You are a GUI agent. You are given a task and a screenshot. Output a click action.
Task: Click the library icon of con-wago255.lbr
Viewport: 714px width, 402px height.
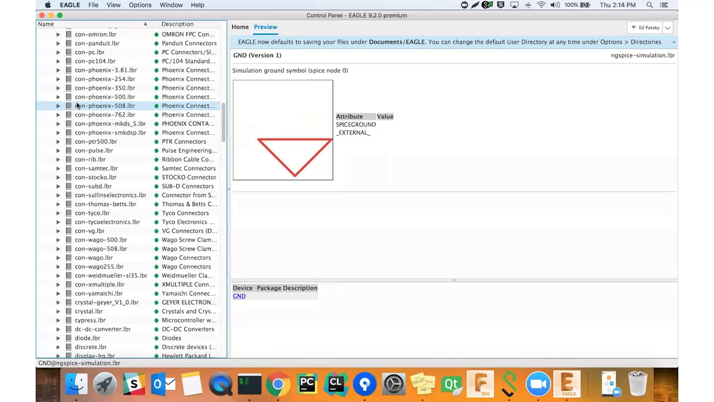69,266
